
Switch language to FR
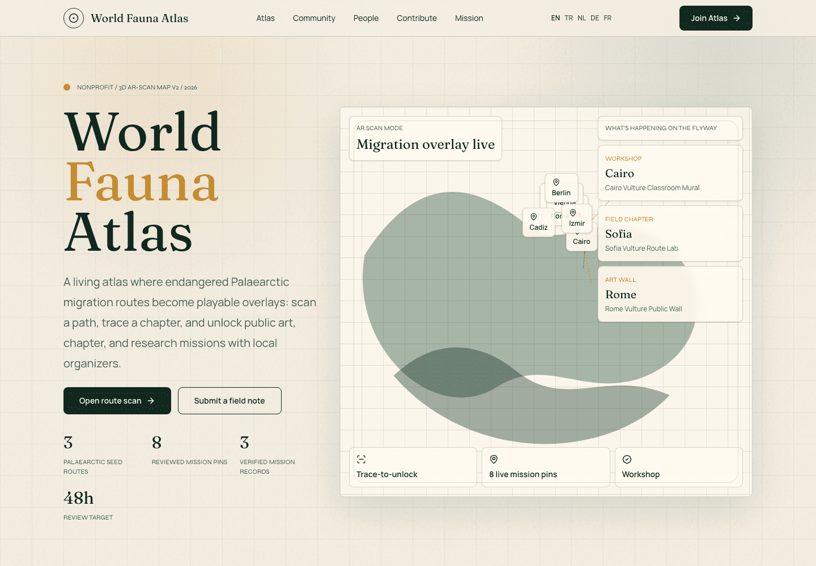pos(607,18)
